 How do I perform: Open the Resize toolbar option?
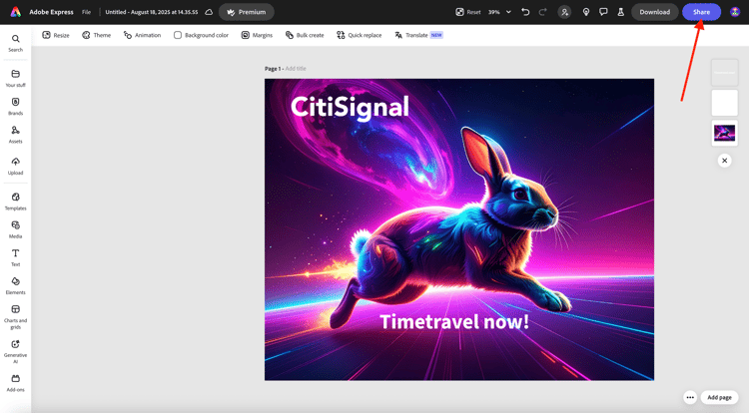[56, 35]
